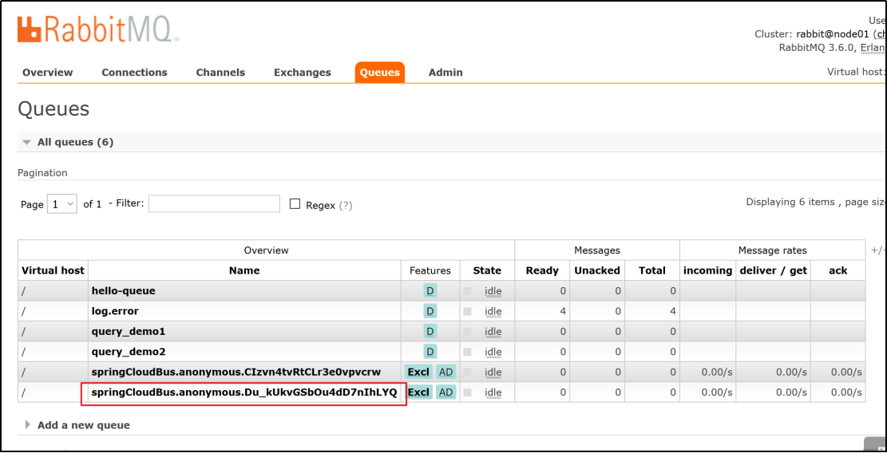Click the Pagination label
The image size is (887, 453).
[x=42, y=173]
